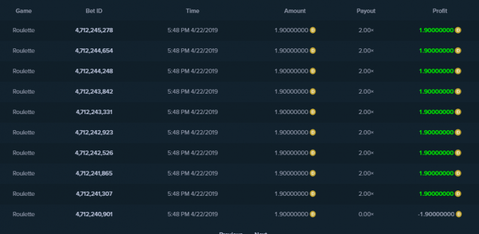Click time of bet 4,712,243,842
The height and width of the screenshot is (234, 479).
coord(192,91)
